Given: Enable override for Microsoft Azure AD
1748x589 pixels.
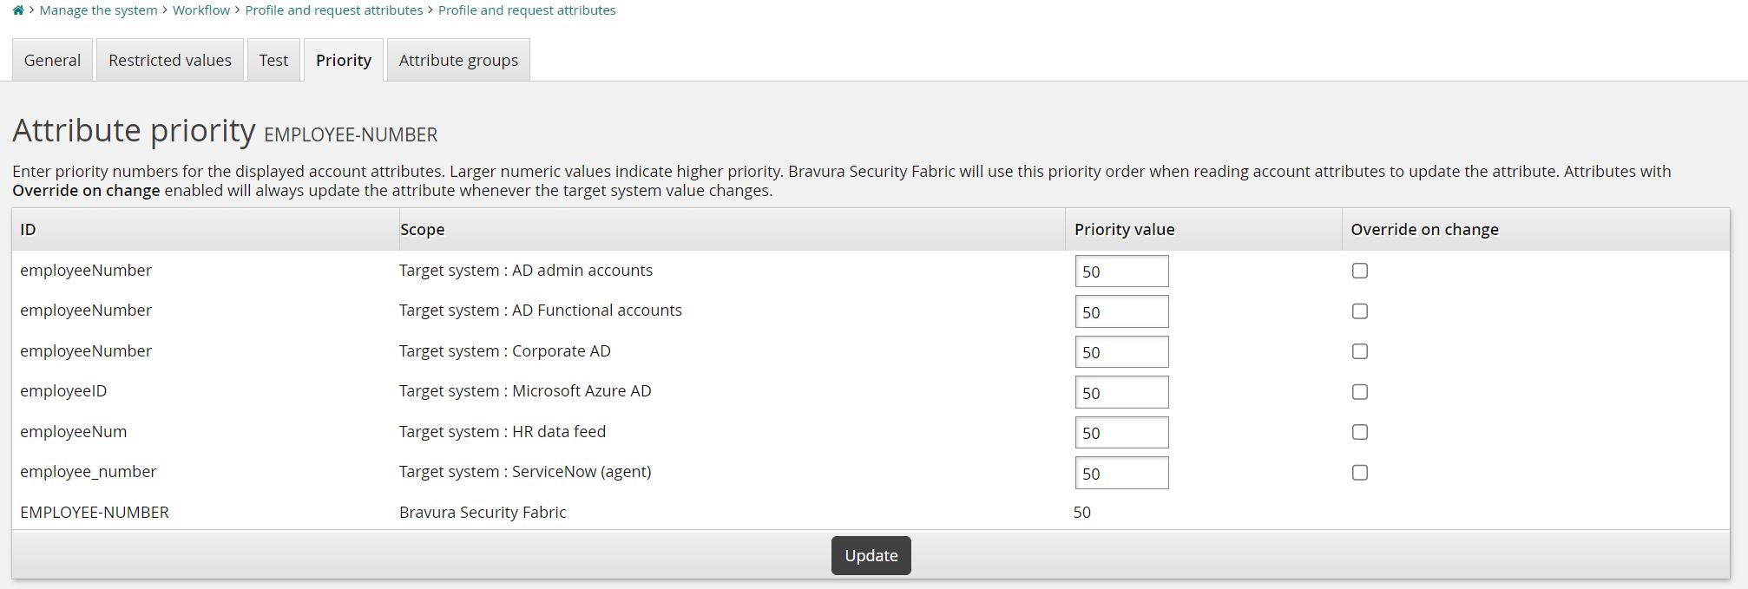Looking at the screenshot, I should [1360, 392].
